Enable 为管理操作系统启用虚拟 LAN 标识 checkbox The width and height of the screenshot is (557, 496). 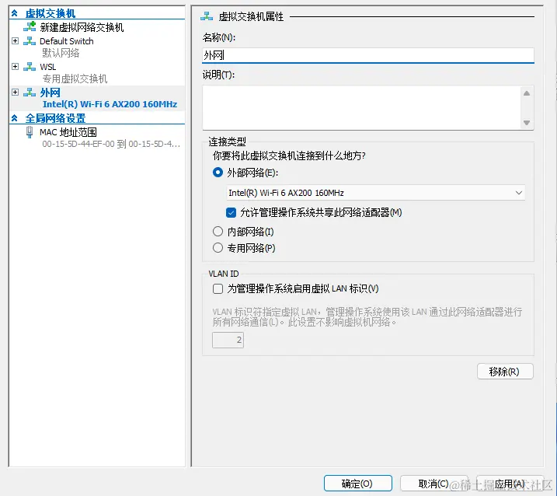click(x=218, y=288)
